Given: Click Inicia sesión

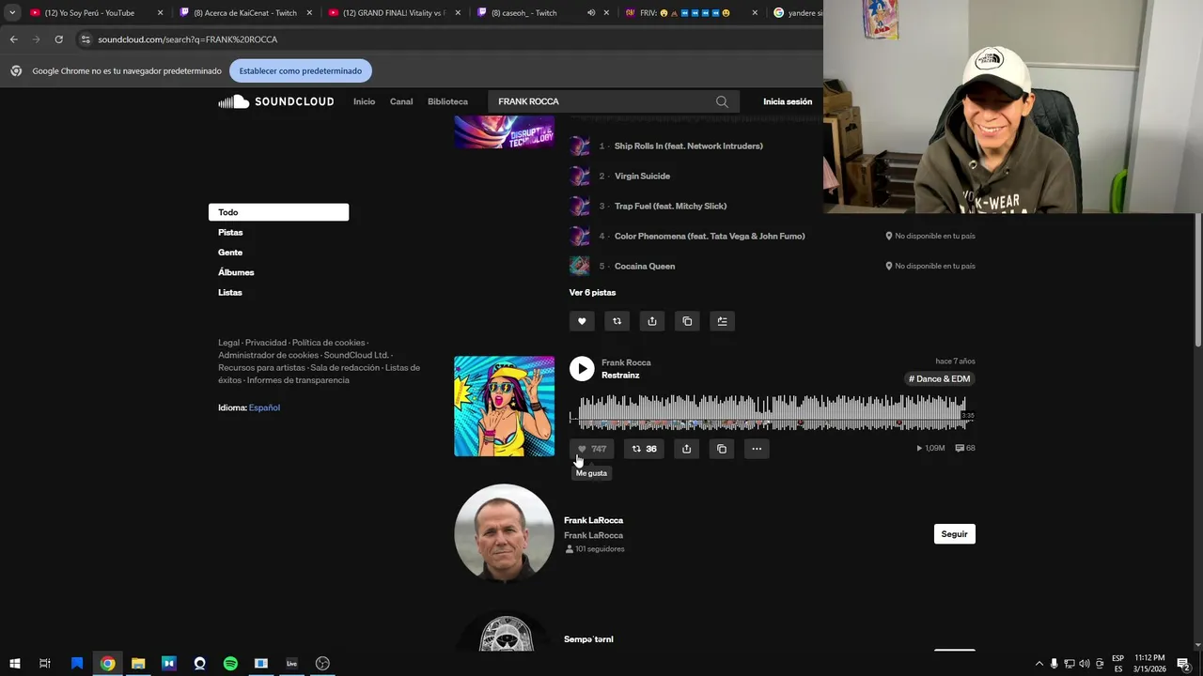Looking at the screenshot, I should [788, 101].
